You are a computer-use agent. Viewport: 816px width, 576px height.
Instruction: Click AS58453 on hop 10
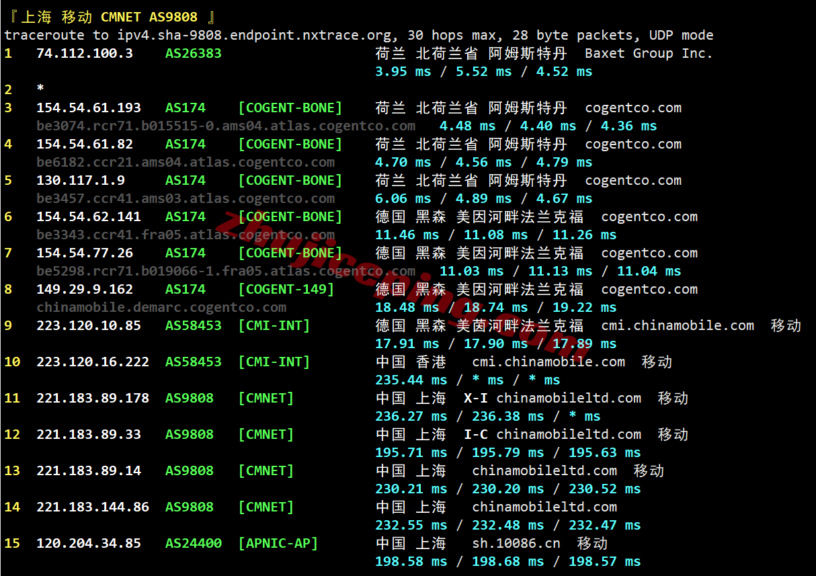(x=194, y=362)
